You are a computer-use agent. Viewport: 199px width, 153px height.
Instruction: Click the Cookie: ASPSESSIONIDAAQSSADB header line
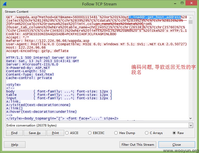point(61,34)
